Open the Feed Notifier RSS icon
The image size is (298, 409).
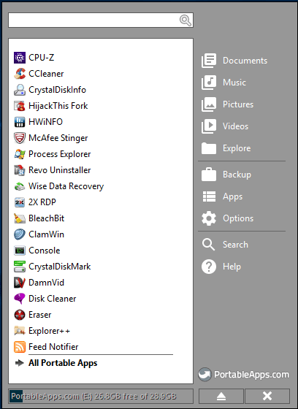coord(20,347)
